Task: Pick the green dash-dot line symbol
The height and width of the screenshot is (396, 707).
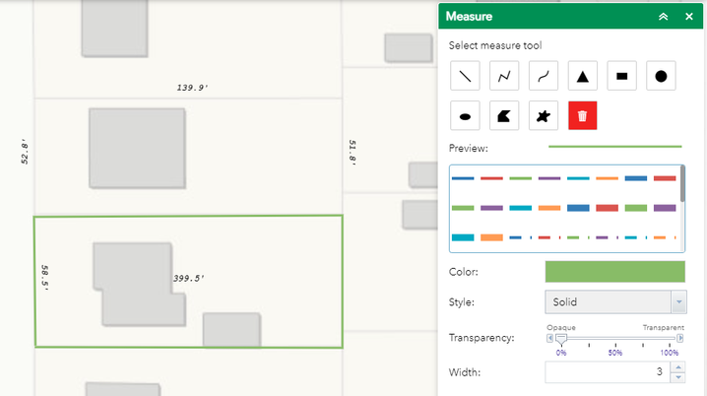Action: (578, 237)
